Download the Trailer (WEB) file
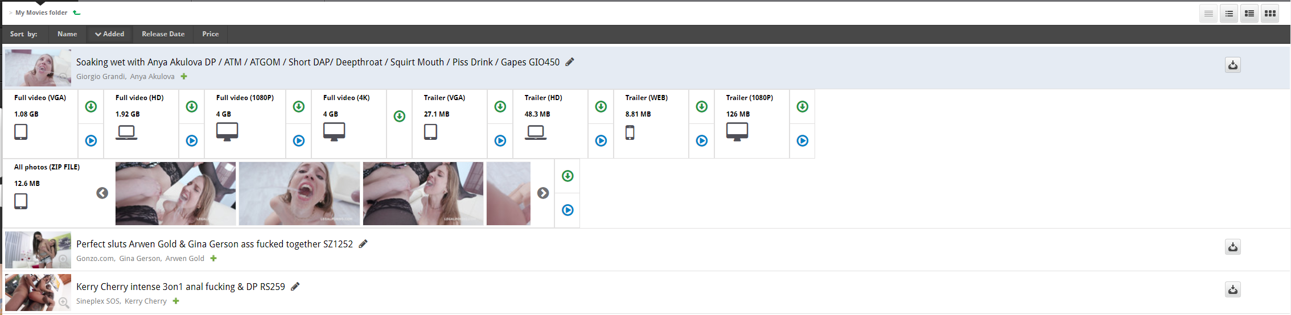The image size is (1291, 315). click(x=702, y=107)
